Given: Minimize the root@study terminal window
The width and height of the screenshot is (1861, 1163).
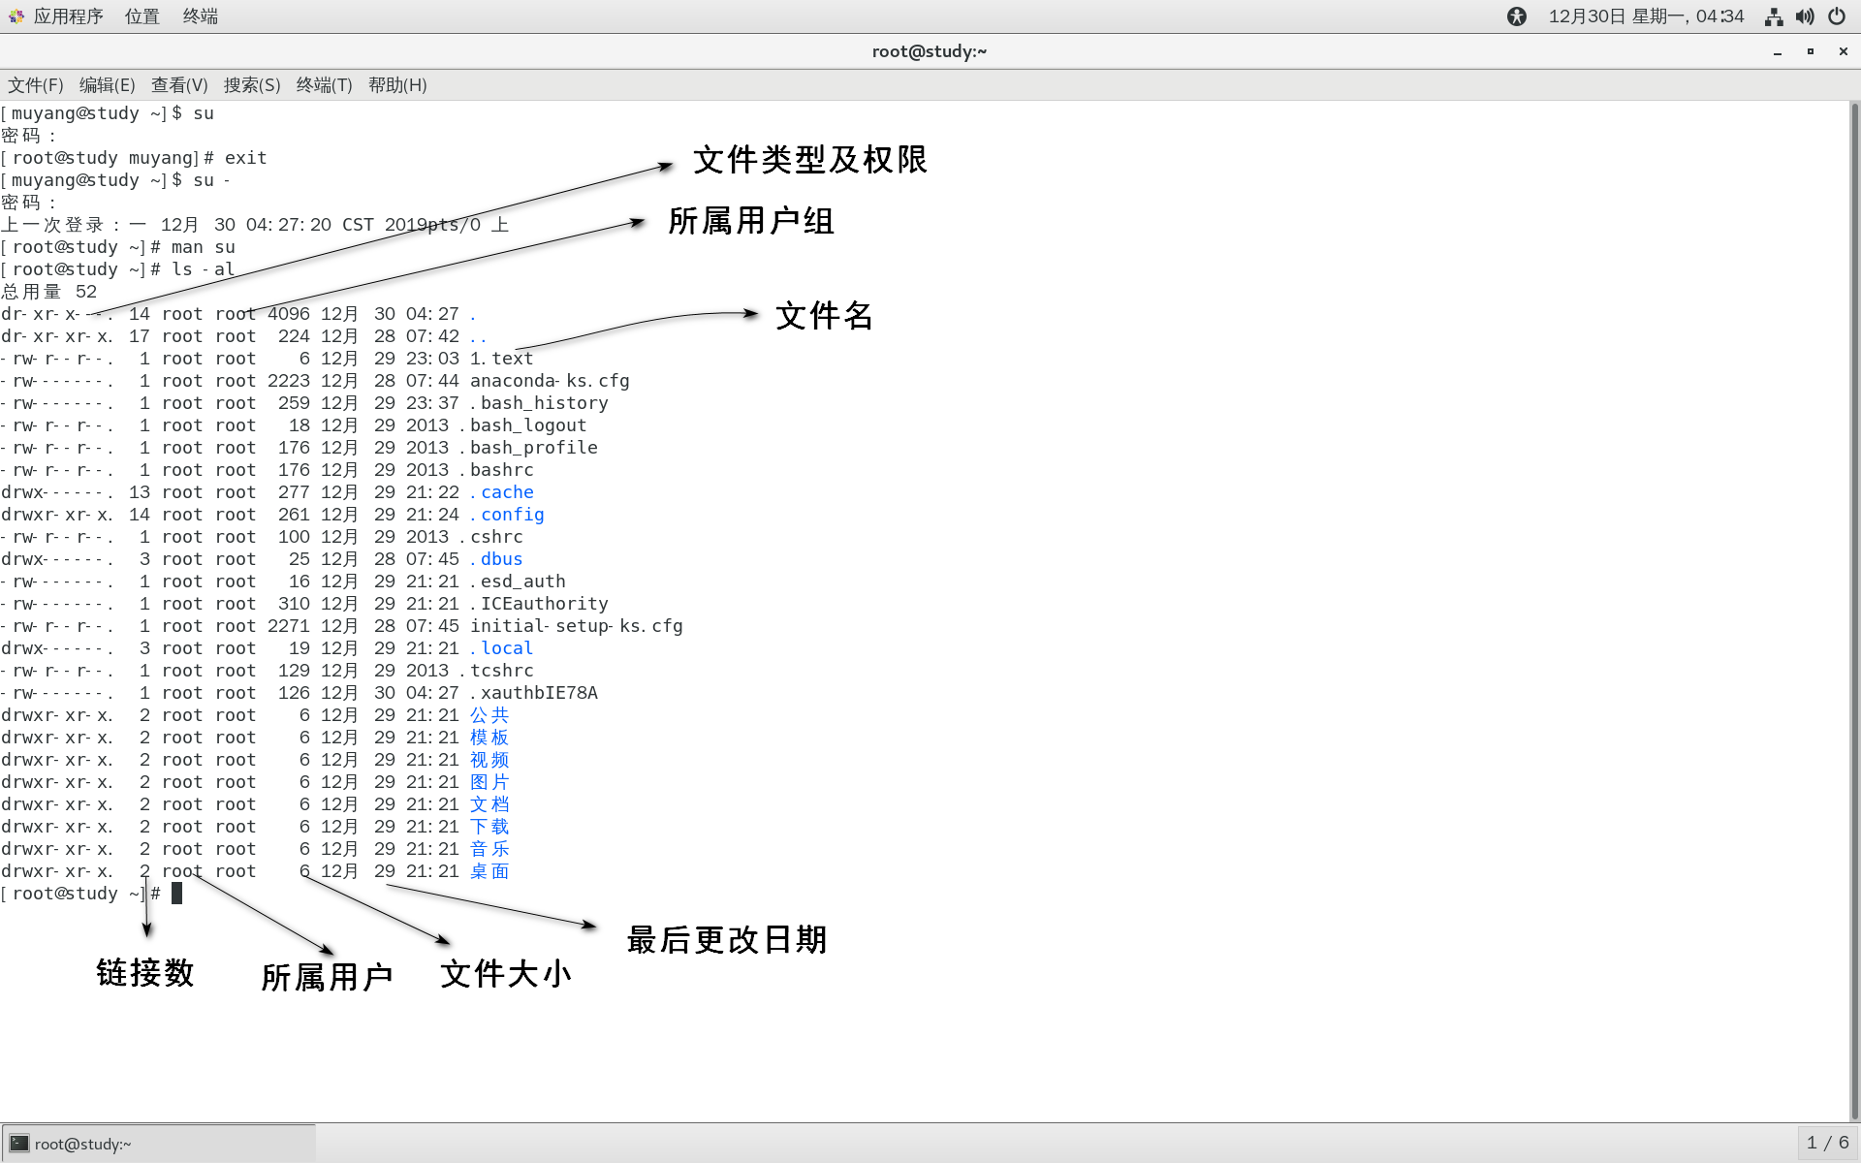Looking at the screenshot, I should coord(1778,52).
